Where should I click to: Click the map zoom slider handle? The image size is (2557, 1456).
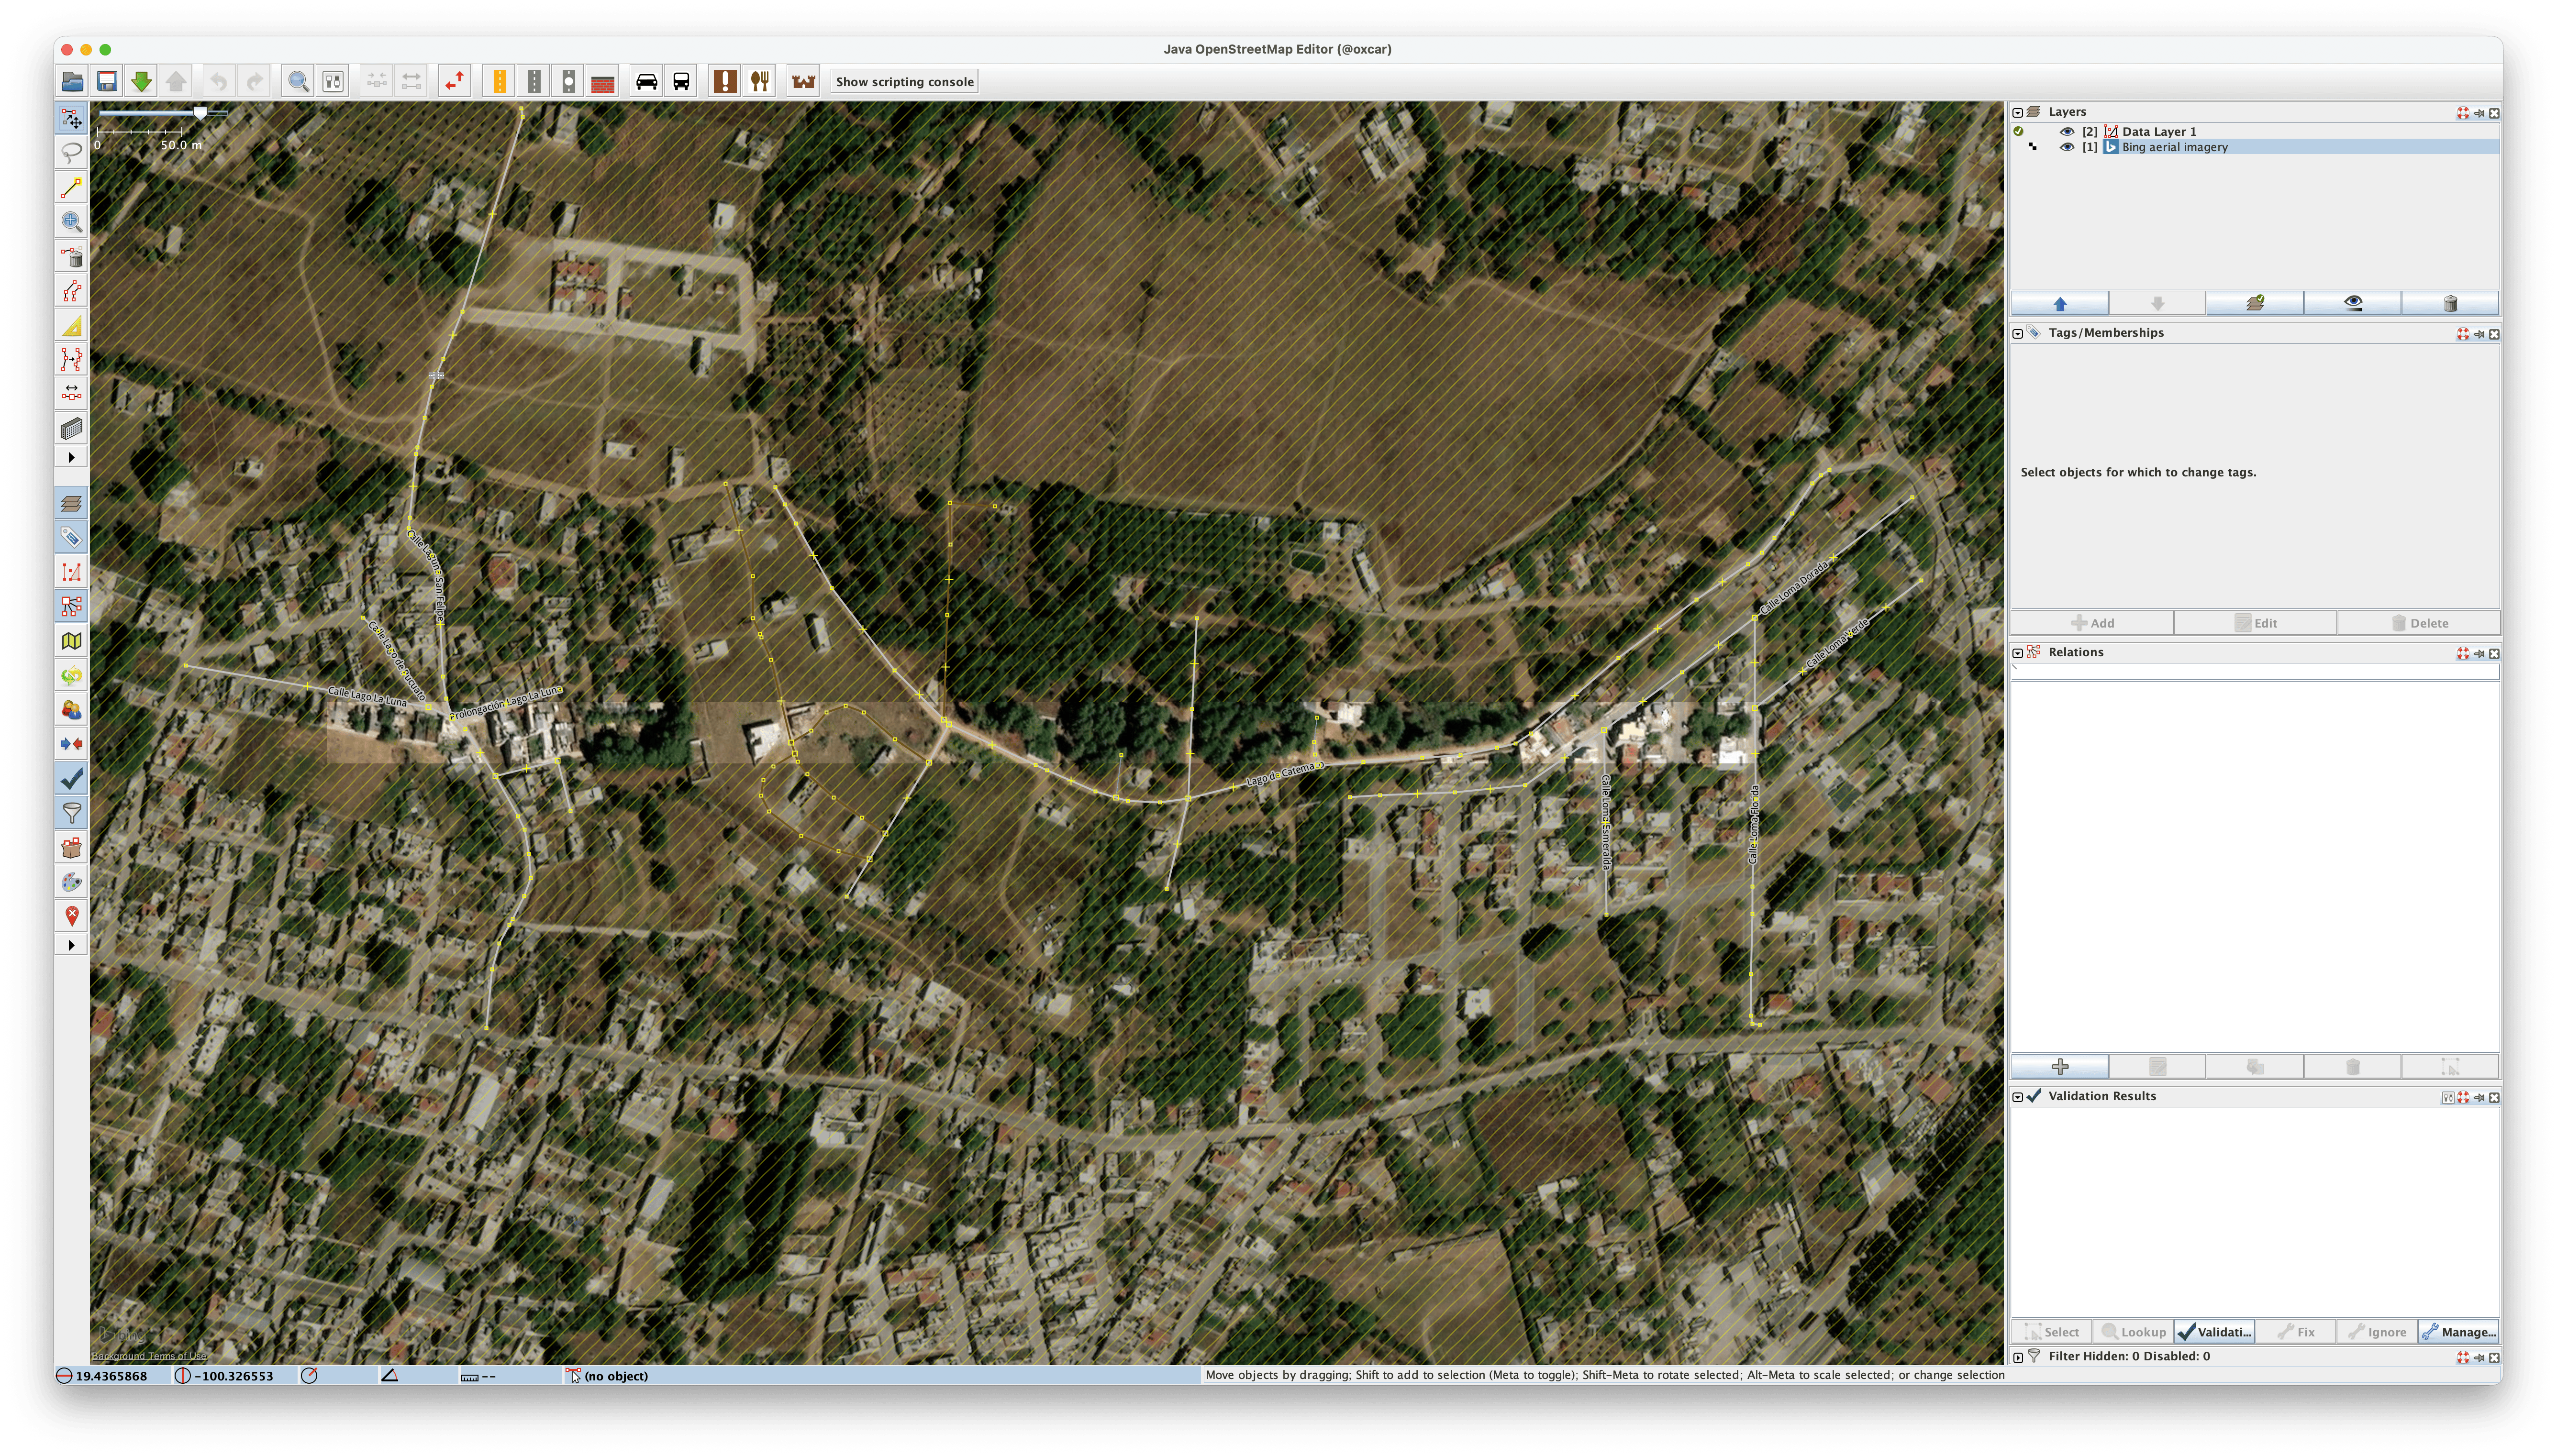tap(200, 114)
